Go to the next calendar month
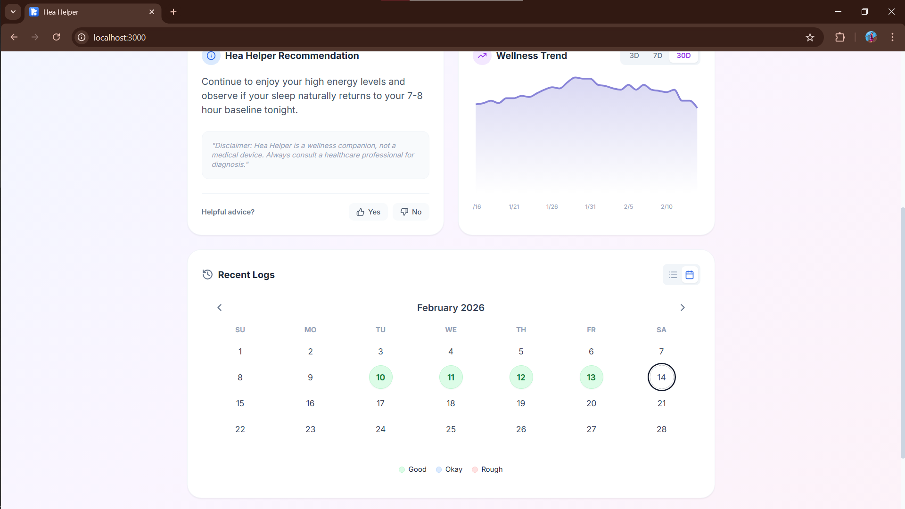 (x=683, y=308)
